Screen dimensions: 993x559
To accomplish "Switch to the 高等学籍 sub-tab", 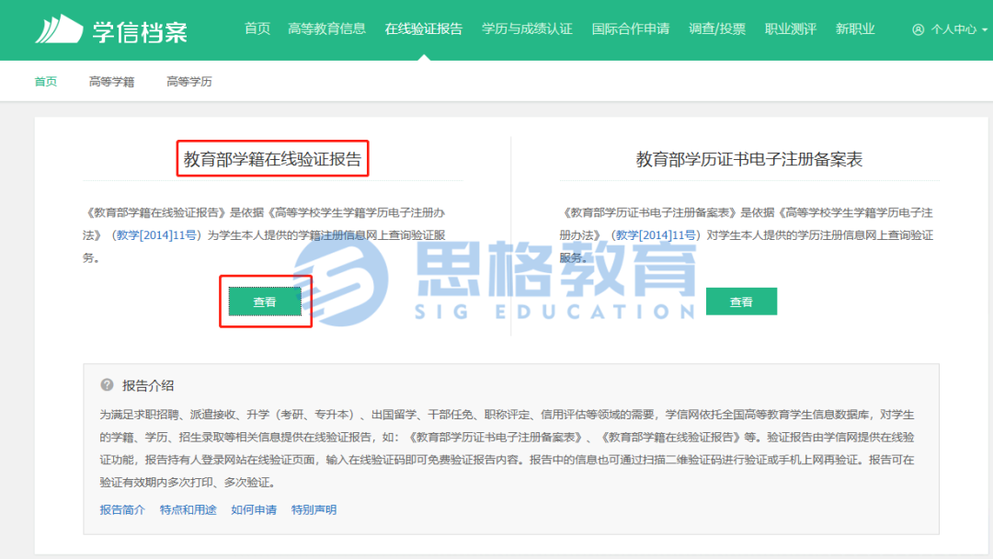I will (111, 81).
